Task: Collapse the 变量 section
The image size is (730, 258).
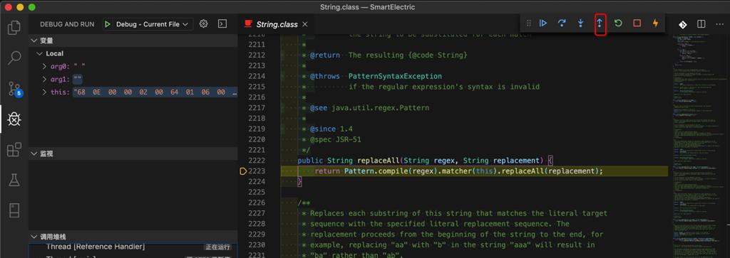Action: 34,41
